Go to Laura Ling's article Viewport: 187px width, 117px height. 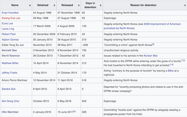point(8,29)
